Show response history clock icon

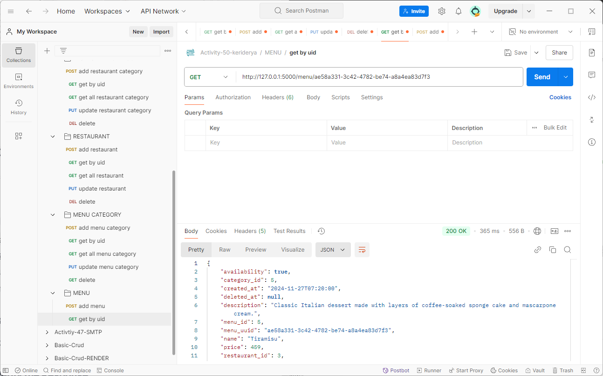pyautogui.click(x=321, y=231)
